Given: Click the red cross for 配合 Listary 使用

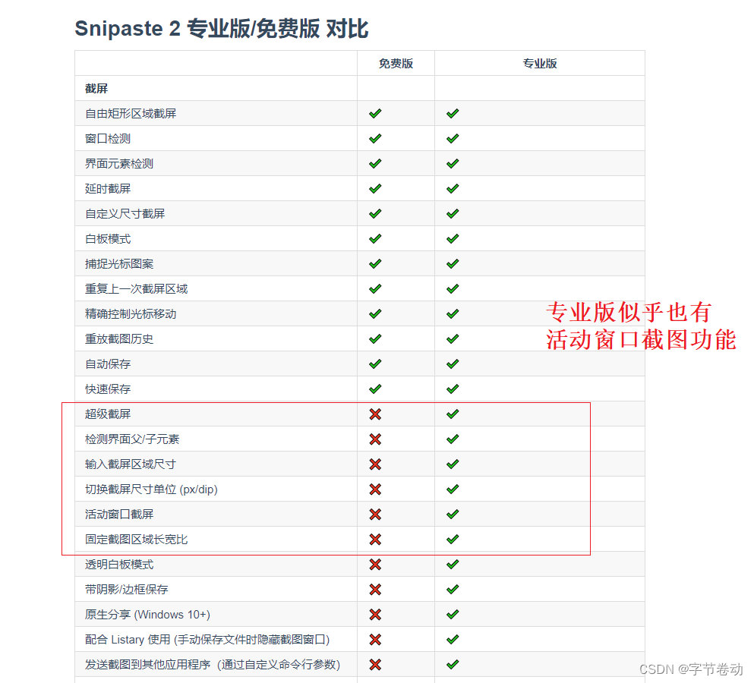Looking at the screenshot, I should pyautogui.click(x=375, y=639).
